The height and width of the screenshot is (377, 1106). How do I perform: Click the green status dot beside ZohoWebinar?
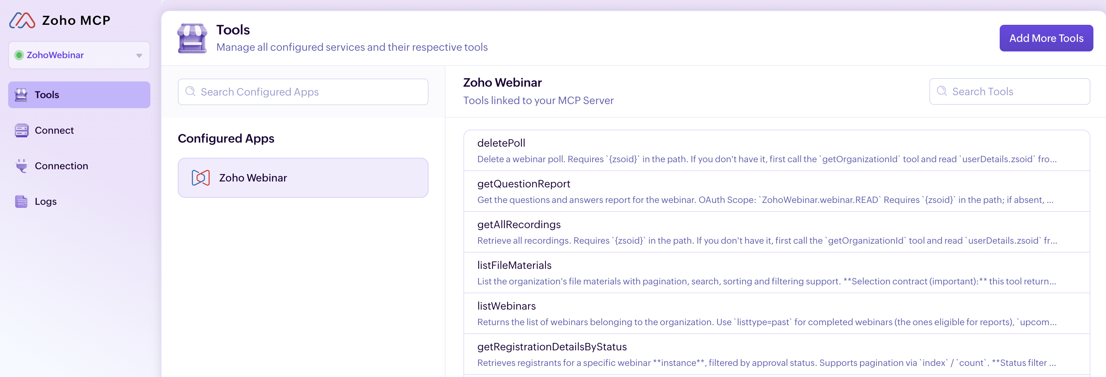pyautogui.click(x=19, y=55)
